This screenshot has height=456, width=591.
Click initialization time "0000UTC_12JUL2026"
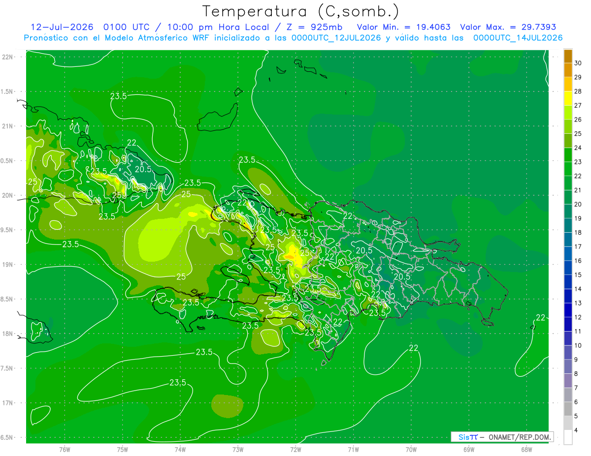336,38
